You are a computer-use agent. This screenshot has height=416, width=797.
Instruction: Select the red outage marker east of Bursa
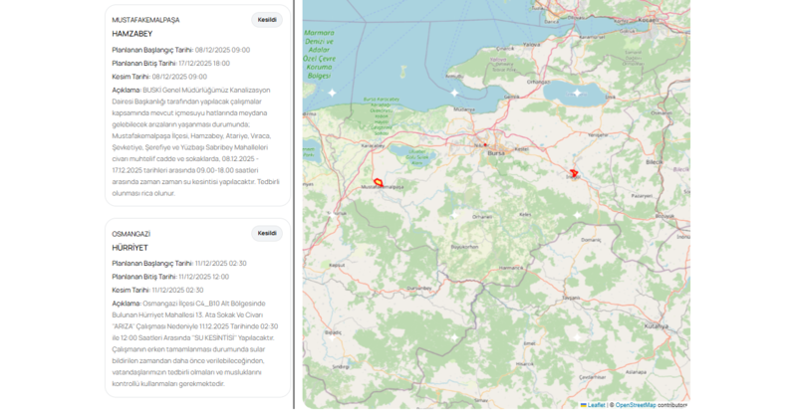coord(574,174)
